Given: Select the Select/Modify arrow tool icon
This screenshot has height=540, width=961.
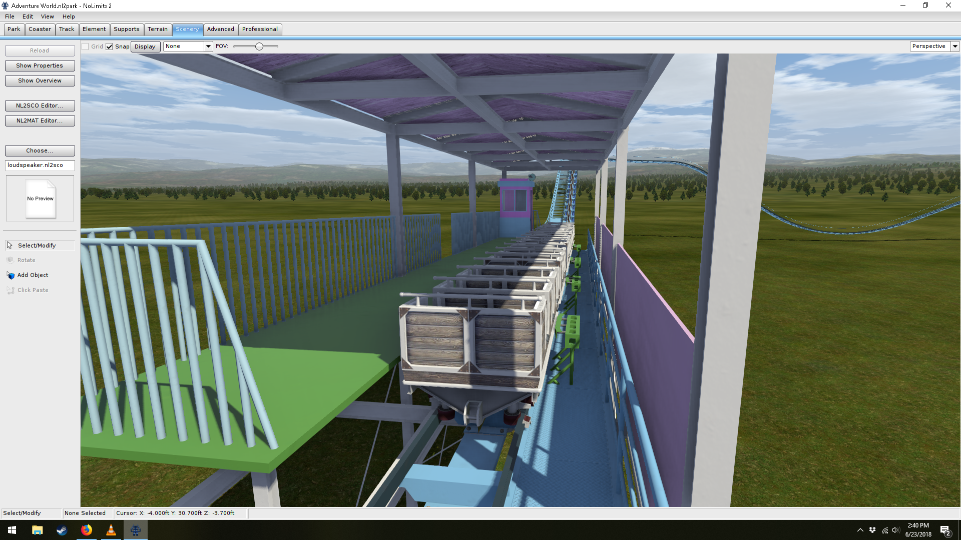Looking at the screenshot, I should (x=10, y=245).
